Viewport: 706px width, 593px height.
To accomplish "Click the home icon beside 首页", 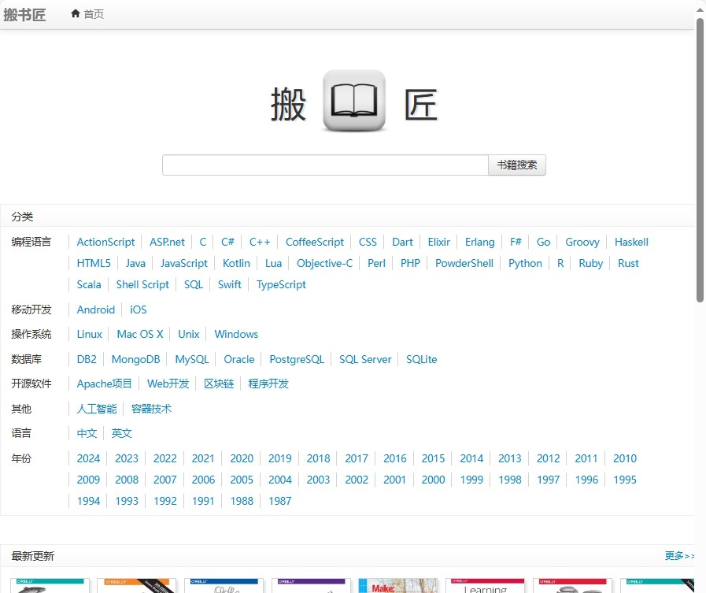I will (74, 13).
